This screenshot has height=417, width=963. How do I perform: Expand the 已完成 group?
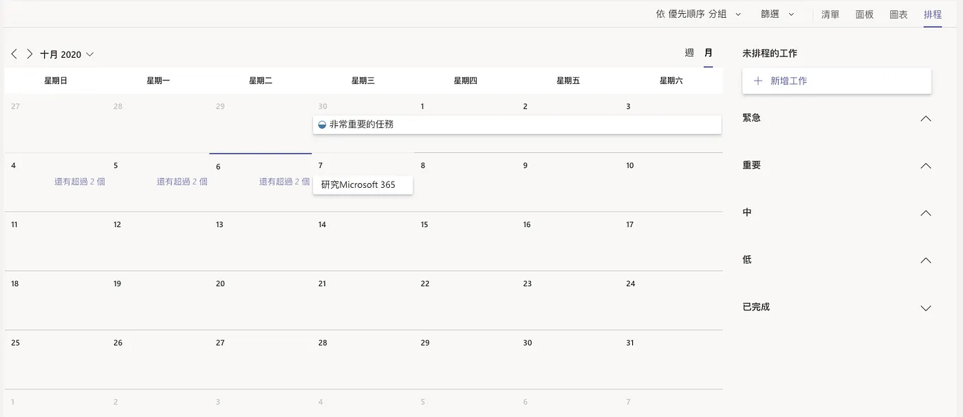926,308
